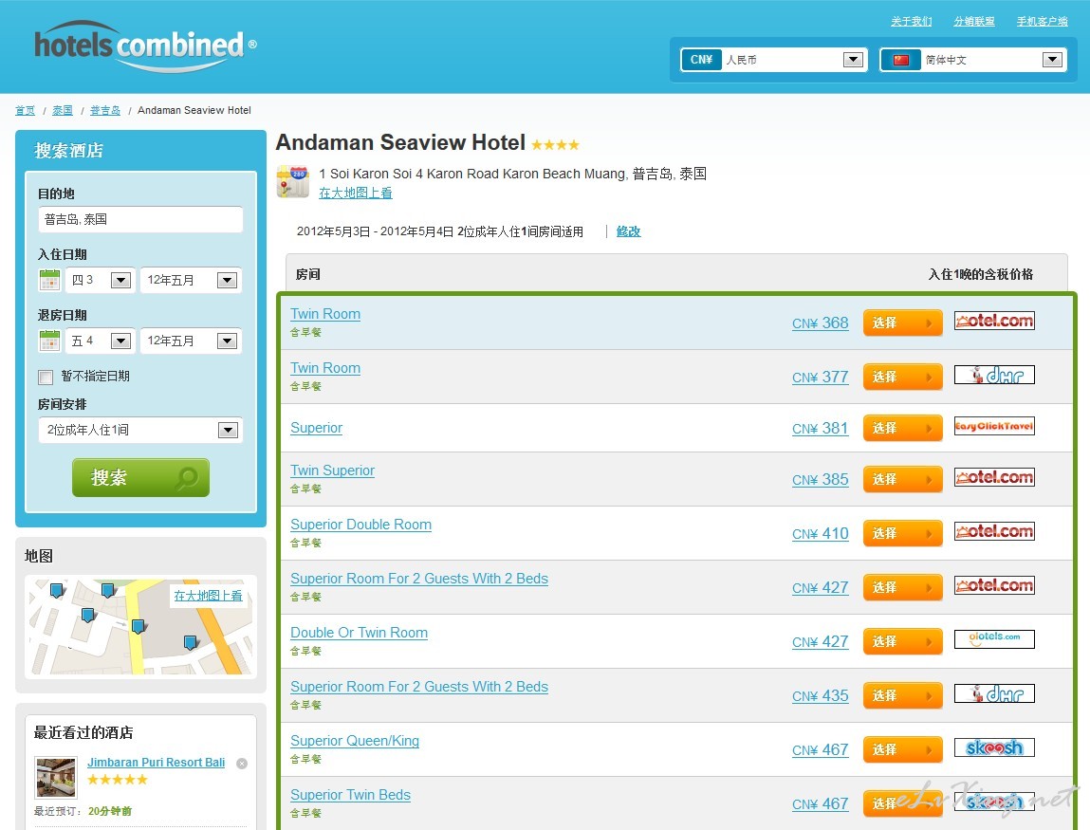Select button for Superior Queen/King
The image size is (1090, 830).
(902, 750)
